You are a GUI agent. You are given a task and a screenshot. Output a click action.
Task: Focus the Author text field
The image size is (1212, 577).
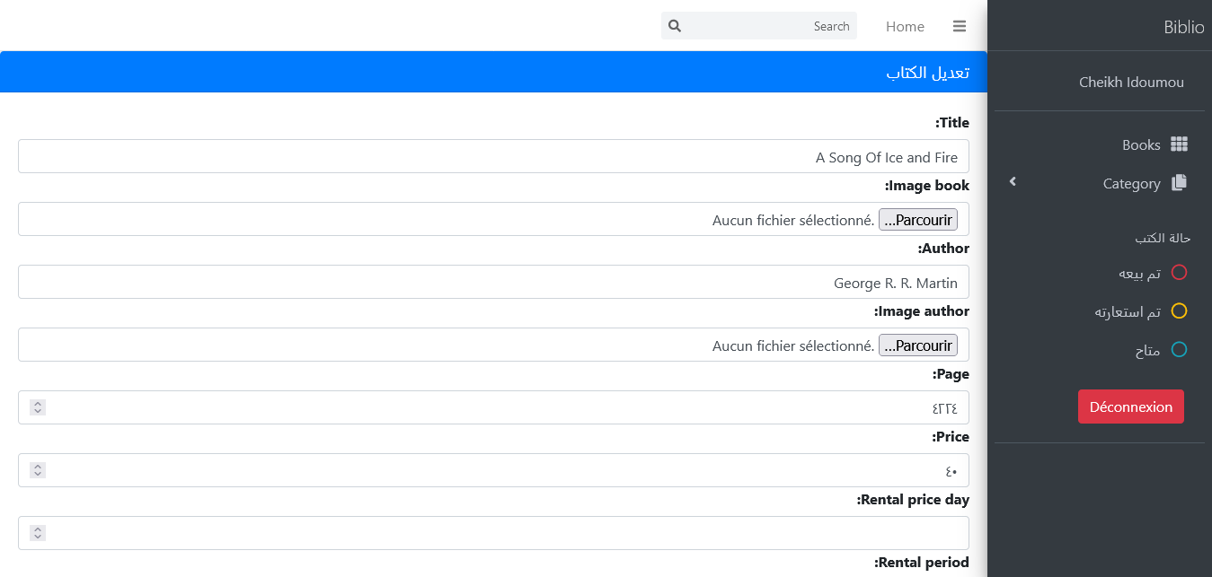click(x=493, y=283)
